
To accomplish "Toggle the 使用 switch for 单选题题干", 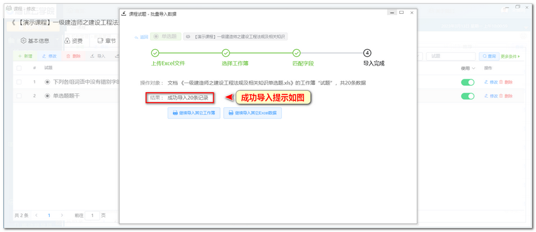I will coord(468,96).
